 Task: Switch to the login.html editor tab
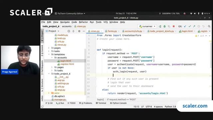[x=187, y=31]
